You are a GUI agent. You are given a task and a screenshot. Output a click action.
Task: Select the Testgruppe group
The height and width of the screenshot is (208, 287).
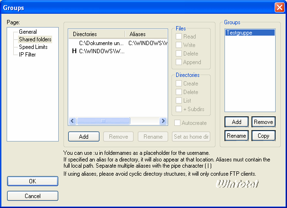(250, 33)
